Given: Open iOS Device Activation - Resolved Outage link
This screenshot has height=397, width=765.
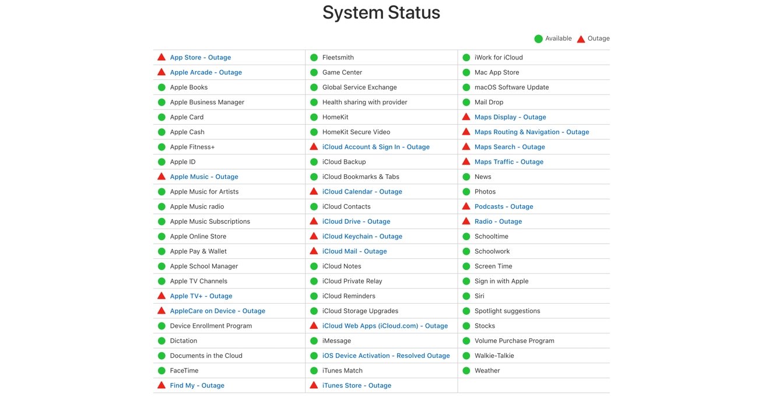Looking at the screenshot, I should pos(385,356).
